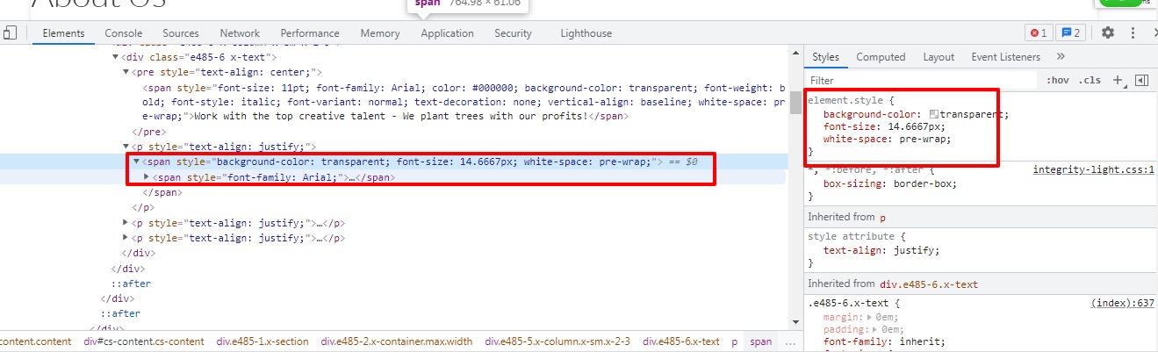The image size is (1158, 352).
Task: Toggle the :hov element state panel
Action: [1057, 80]
